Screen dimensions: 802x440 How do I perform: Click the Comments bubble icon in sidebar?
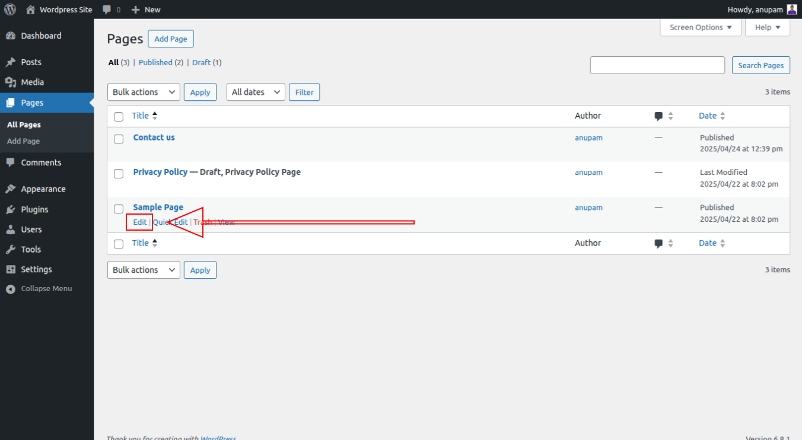coord(10,162)
